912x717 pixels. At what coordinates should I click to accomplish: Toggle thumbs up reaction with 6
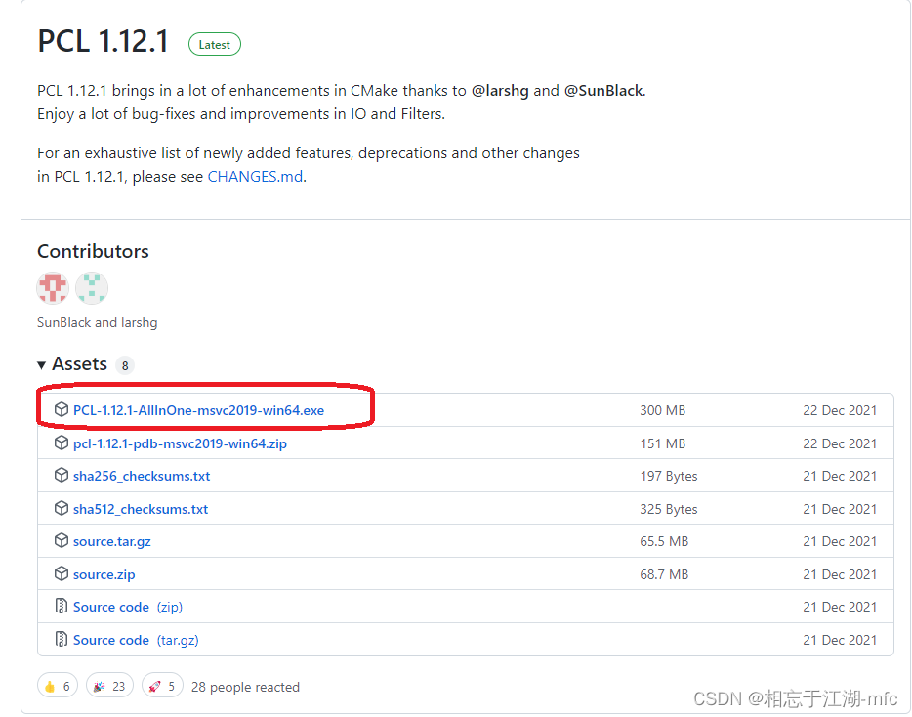click(58, 686)
